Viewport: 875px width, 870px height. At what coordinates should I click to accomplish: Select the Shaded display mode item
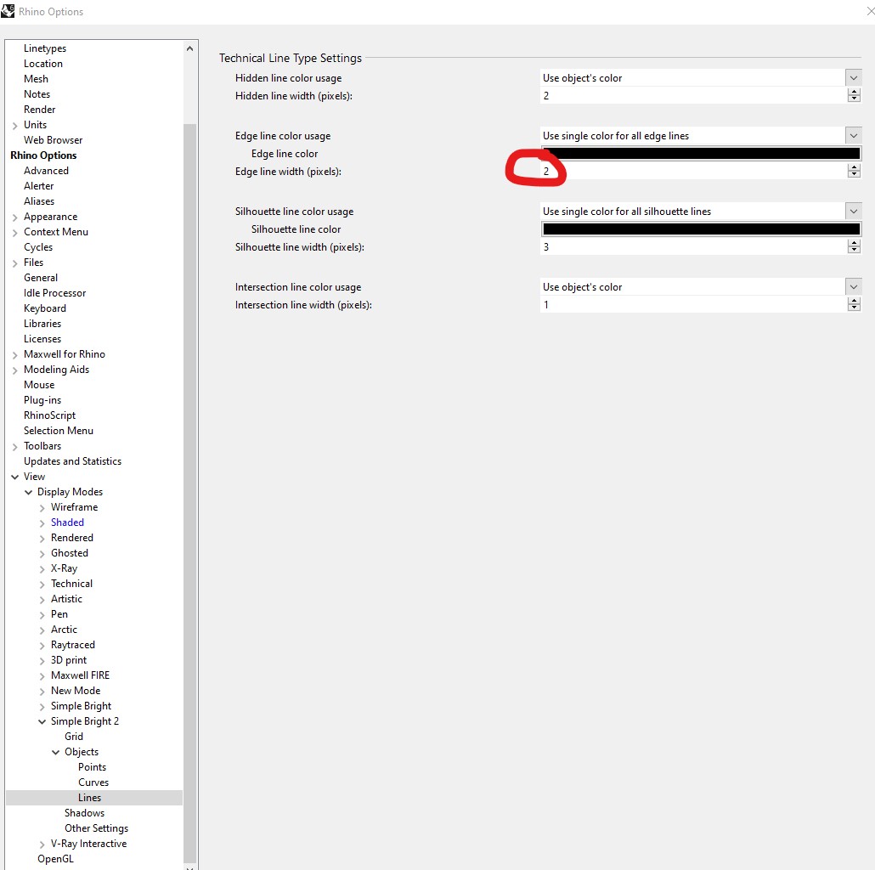pos(67,523)
